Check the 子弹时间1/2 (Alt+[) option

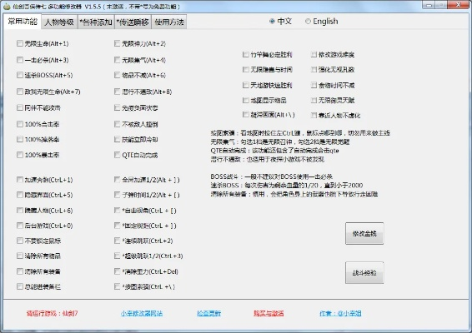pos(117,195)
